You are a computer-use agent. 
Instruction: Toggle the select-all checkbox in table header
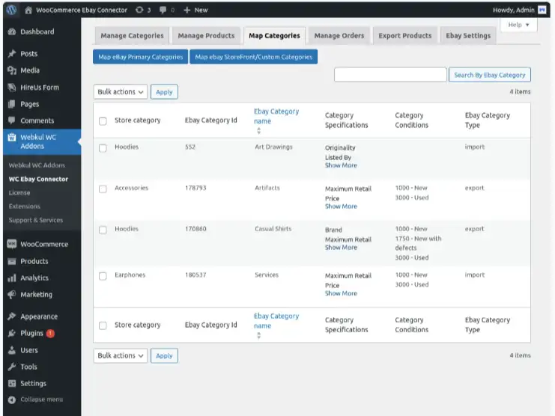click(103, 120)
